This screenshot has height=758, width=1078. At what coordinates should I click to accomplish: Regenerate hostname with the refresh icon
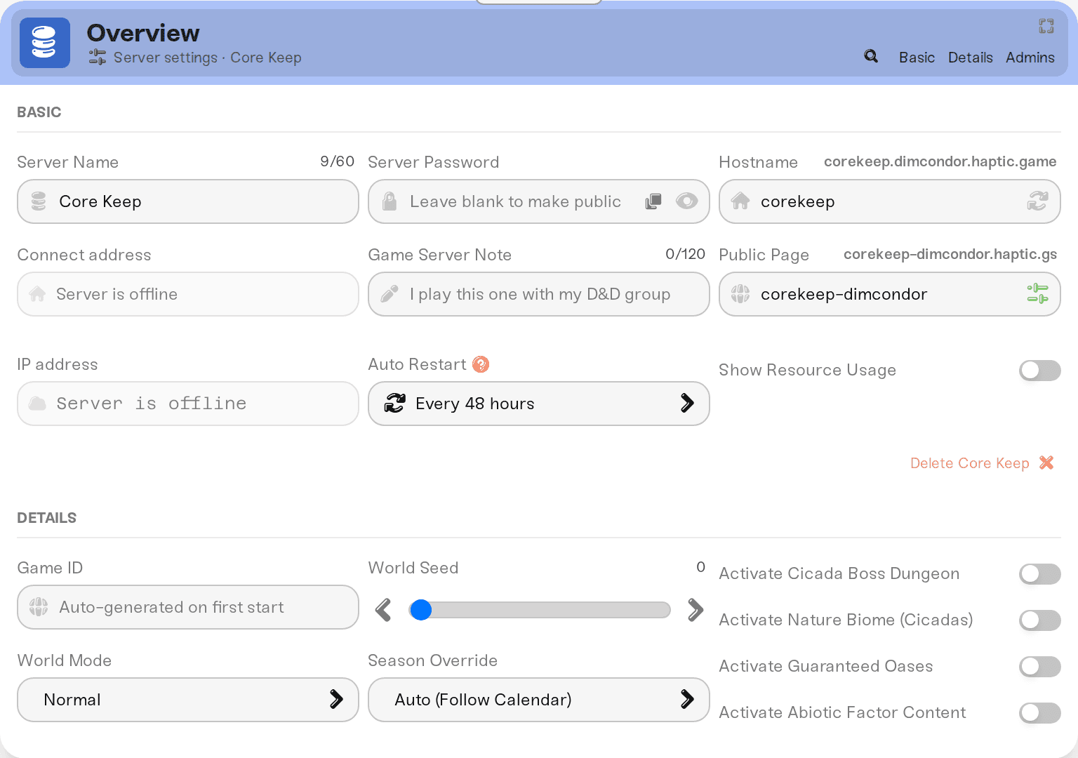click(1037, 201)
